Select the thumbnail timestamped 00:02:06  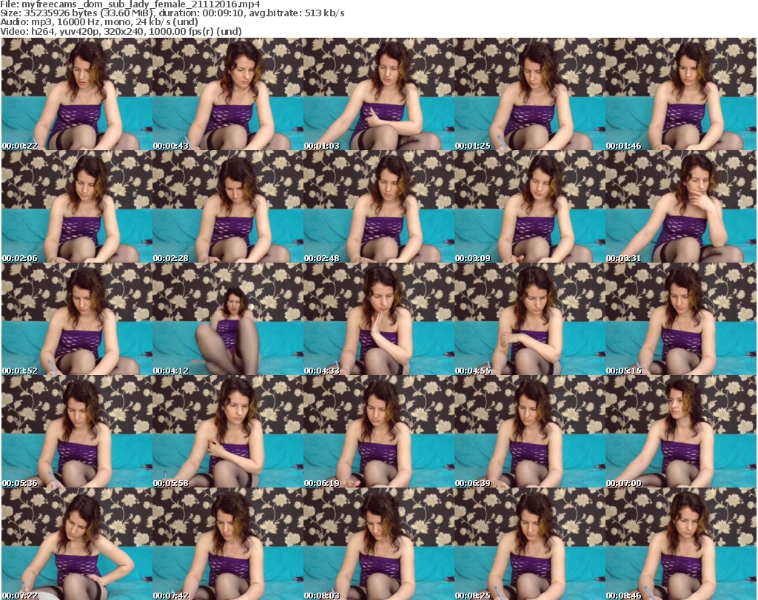[77, 206]
